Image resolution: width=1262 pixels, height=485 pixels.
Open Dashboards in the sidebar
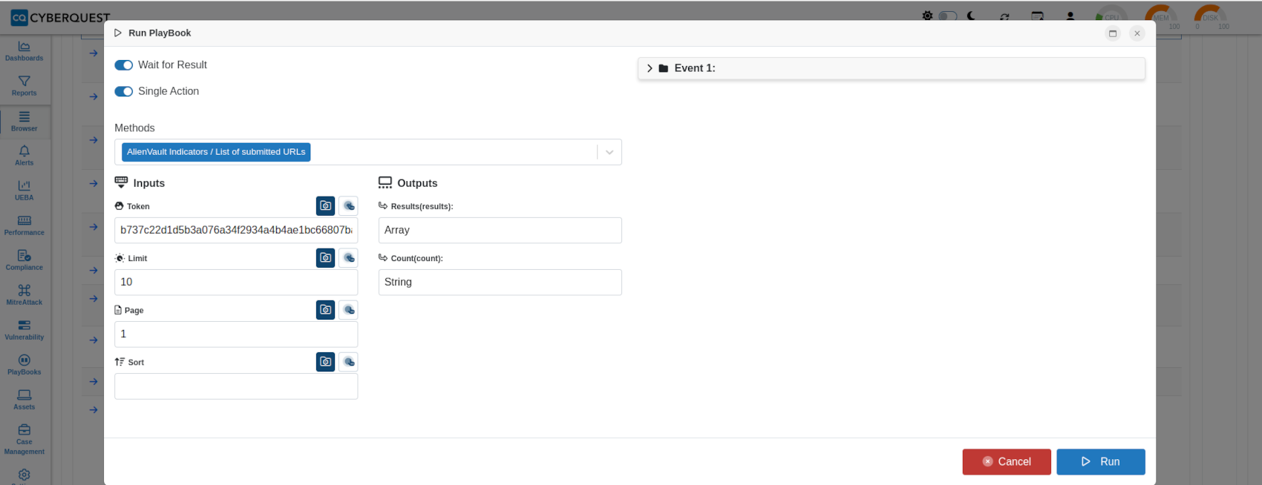coord(24,50)
